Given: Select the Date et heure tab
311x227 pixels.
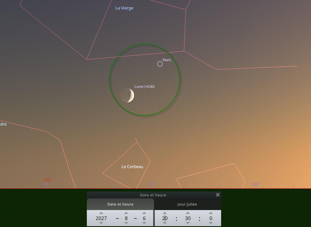Looking at the screenshot, I should pos(120,204).
